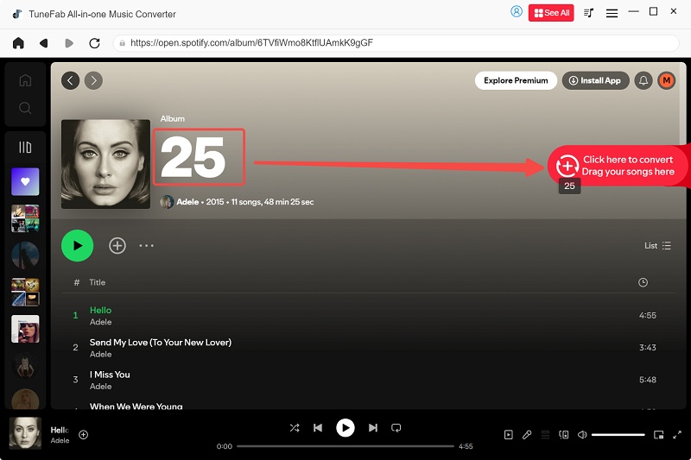The height and width of the screenshot is (460, 691).
Task: Open more options for album 25
Action: 146,246
